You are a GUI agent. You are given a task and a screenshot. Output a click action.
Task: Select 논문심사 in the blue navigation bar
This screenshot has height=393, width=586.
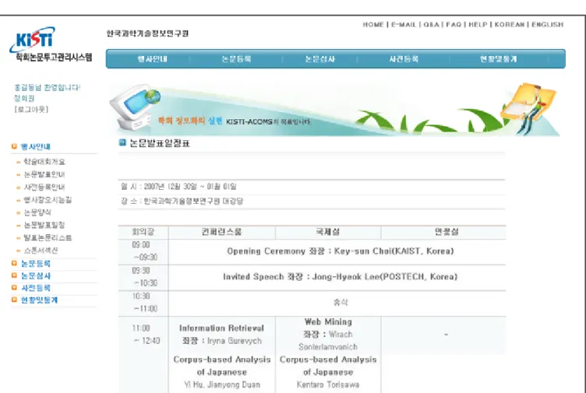click(320, 59)
